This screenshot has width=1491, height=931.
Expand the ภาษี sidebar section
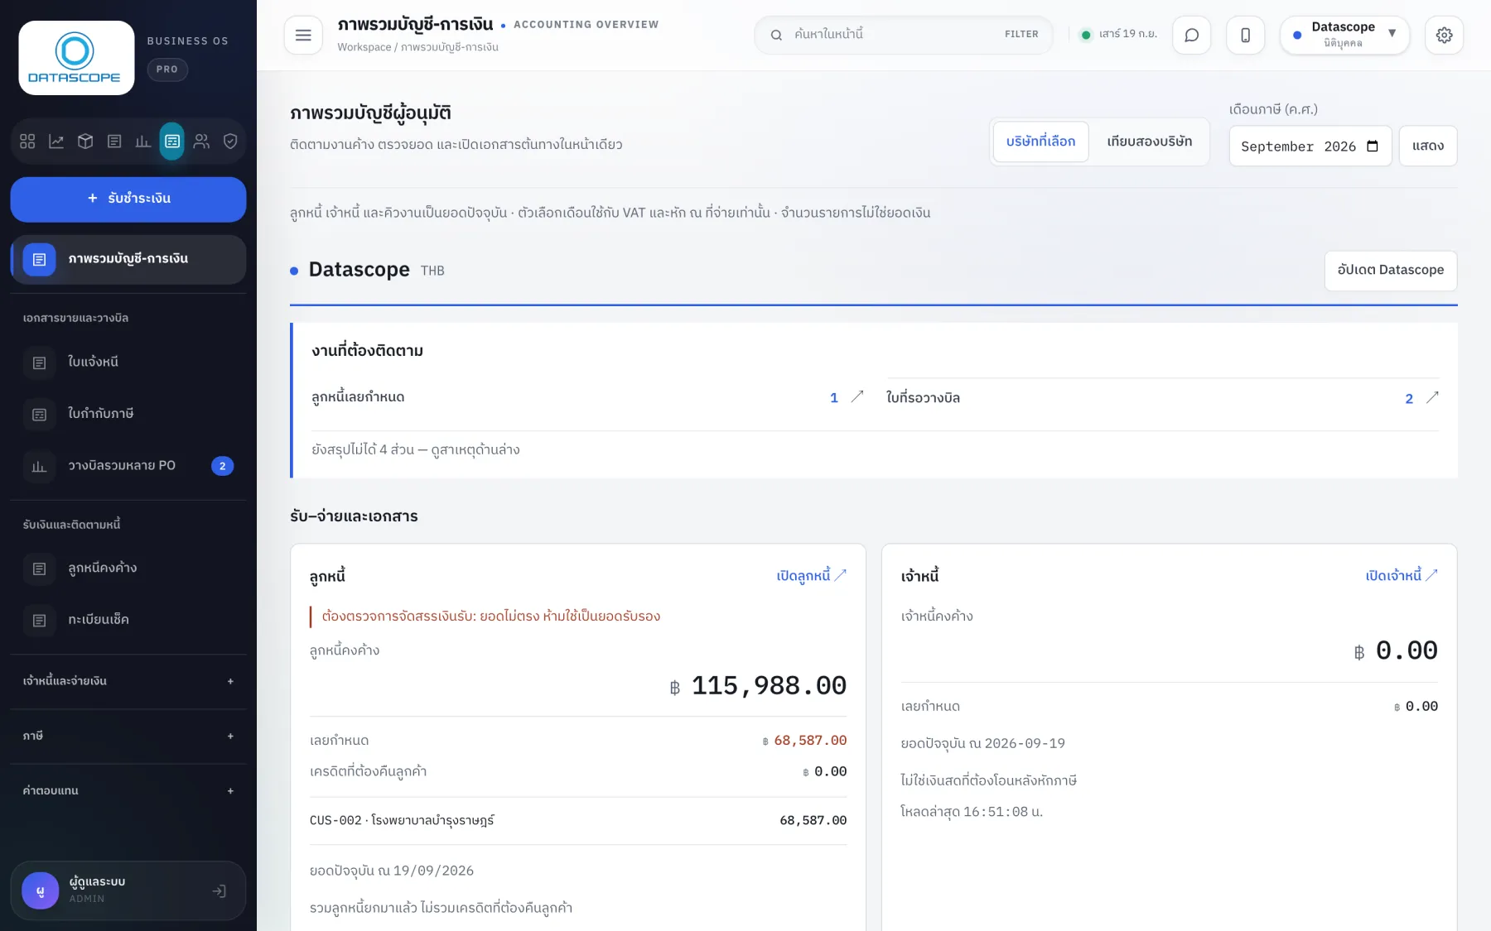tap(128, 736)
